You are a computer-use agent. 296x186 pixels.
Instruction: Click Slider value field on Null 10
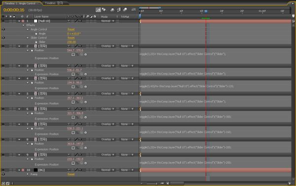tap(72, 42)
